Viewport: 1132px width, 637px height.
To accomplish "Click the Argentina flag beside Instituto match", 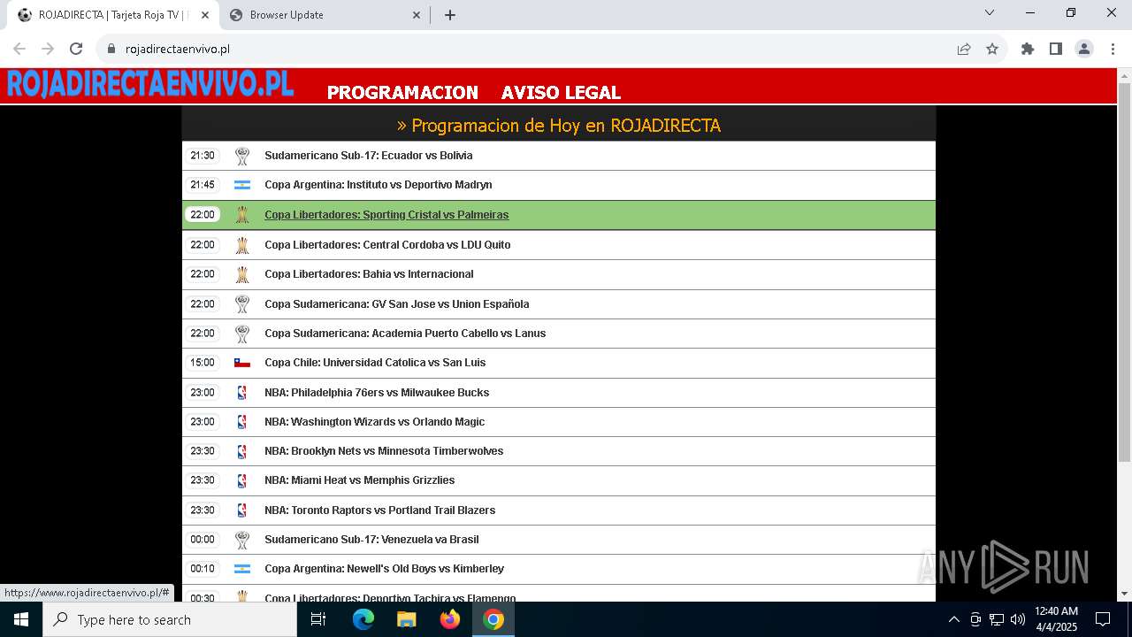I will pyautogui.click(x=242, y=185).
